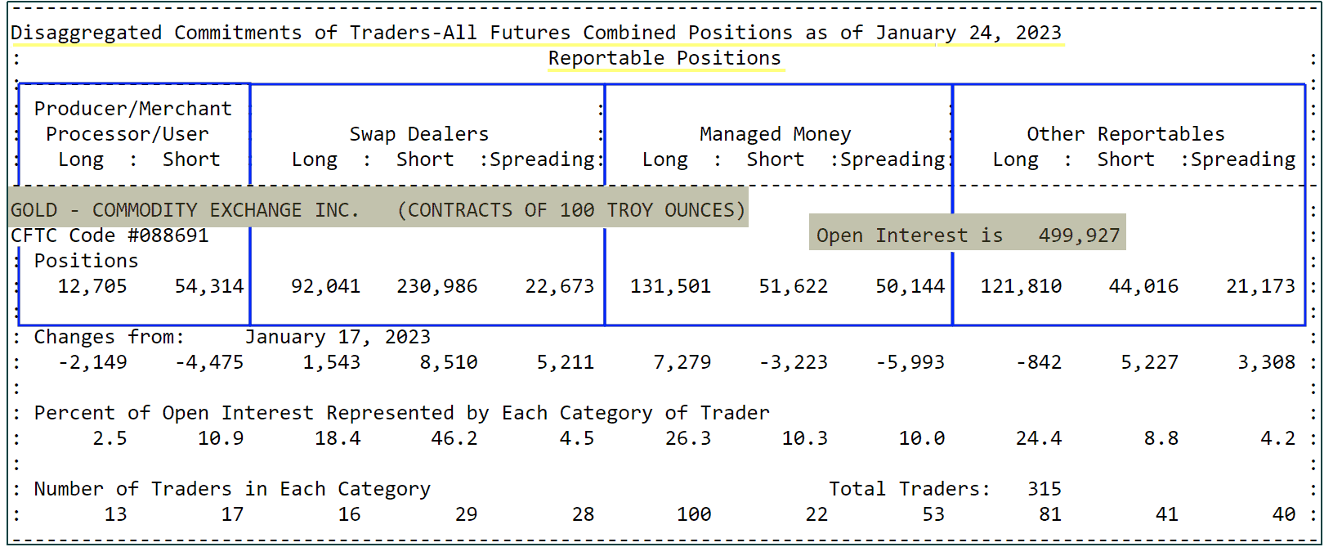The image size is (1342, 547).
Task: Click the Managed Money column header
Action: click(x=775, y=134)
